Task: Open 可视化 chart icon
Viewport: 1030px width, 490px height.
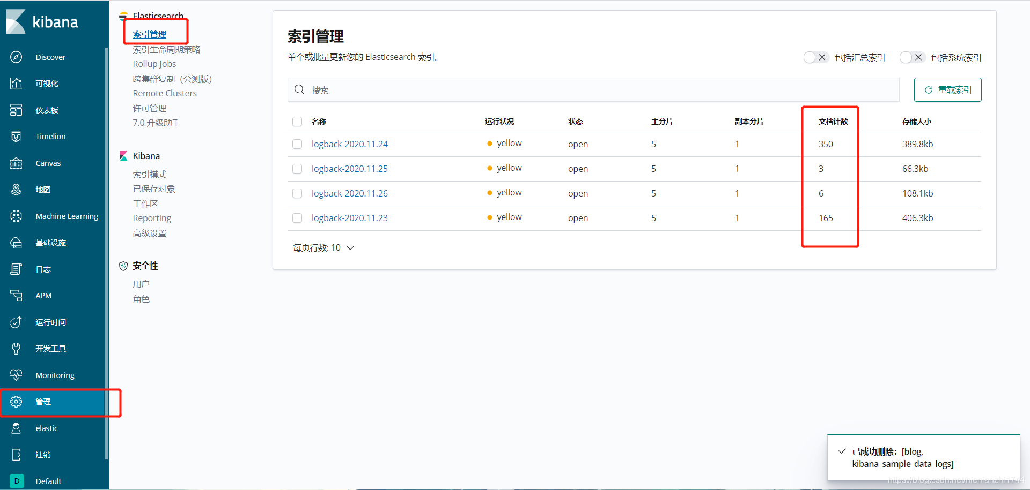Action: [x=16, y=84]
